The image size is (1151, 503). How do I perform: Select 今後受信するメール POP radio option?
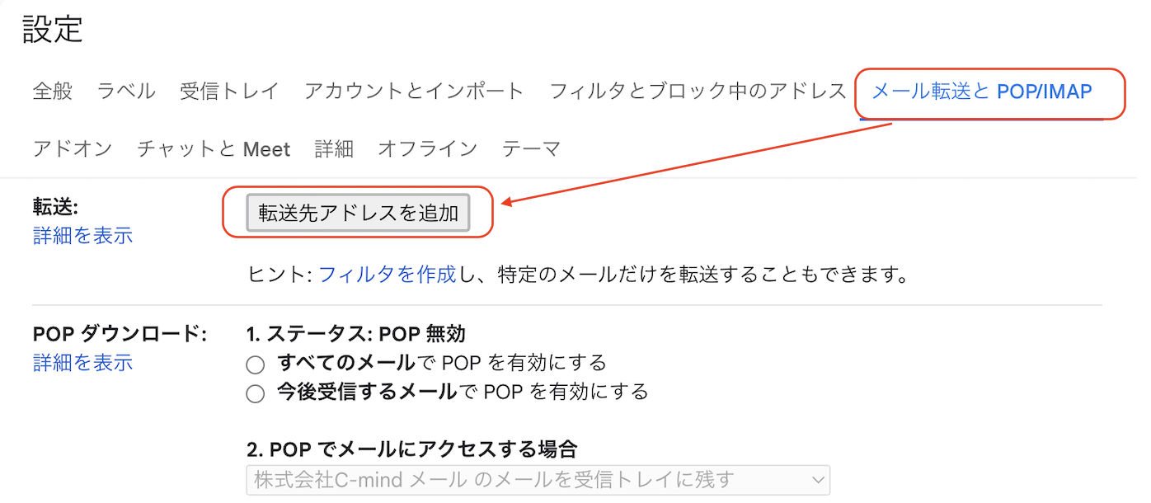(x=256, y=393)
